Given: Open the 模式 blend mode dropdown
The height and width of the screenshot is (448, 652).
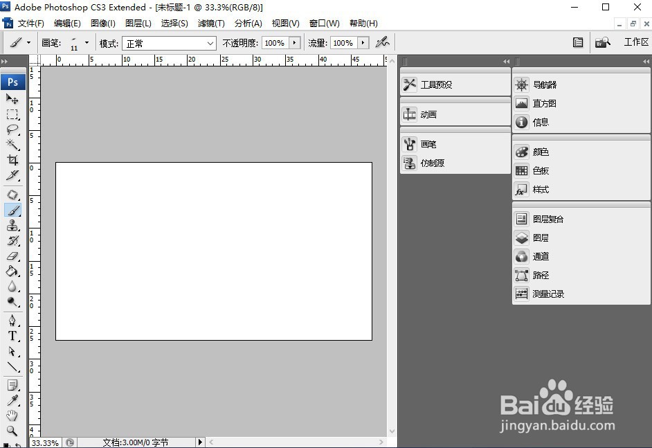Looking at the screenshot, I should pyautogui.click(x=170, y=43).
